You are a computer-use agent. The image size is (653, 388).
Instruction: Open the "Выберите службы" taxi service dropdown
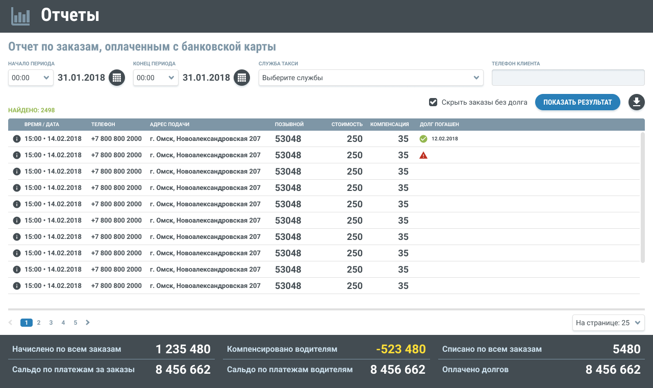(x=371, y=78)
